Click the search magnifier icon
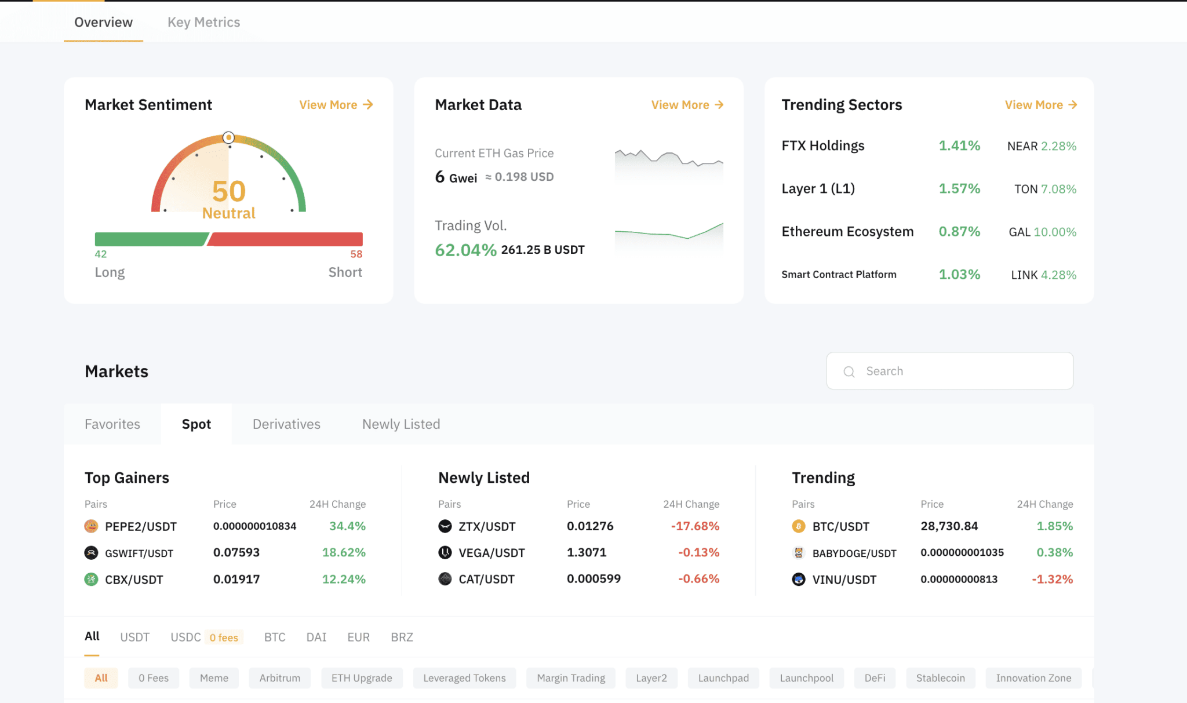1187x703 pixels. (x=849, y=371)
